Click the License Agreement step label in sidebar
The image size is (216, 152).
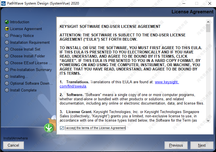pos(26,29)
